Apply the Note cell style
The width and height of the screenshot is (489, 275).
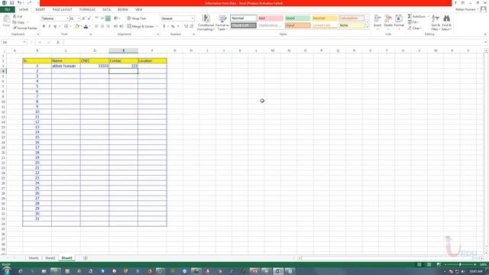[x=351, y=25]
